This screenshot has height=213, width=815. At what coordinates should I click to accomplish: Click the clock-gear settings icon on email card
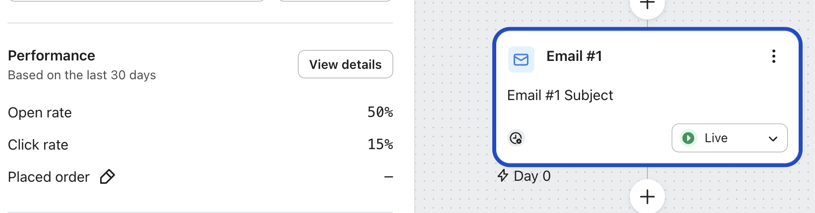point(516,138)
